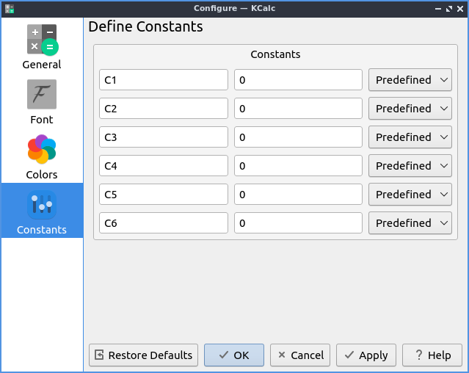Screen dimensions: 469x373
Task: Open the Predefined list for C4
Action: coord(410,166)
